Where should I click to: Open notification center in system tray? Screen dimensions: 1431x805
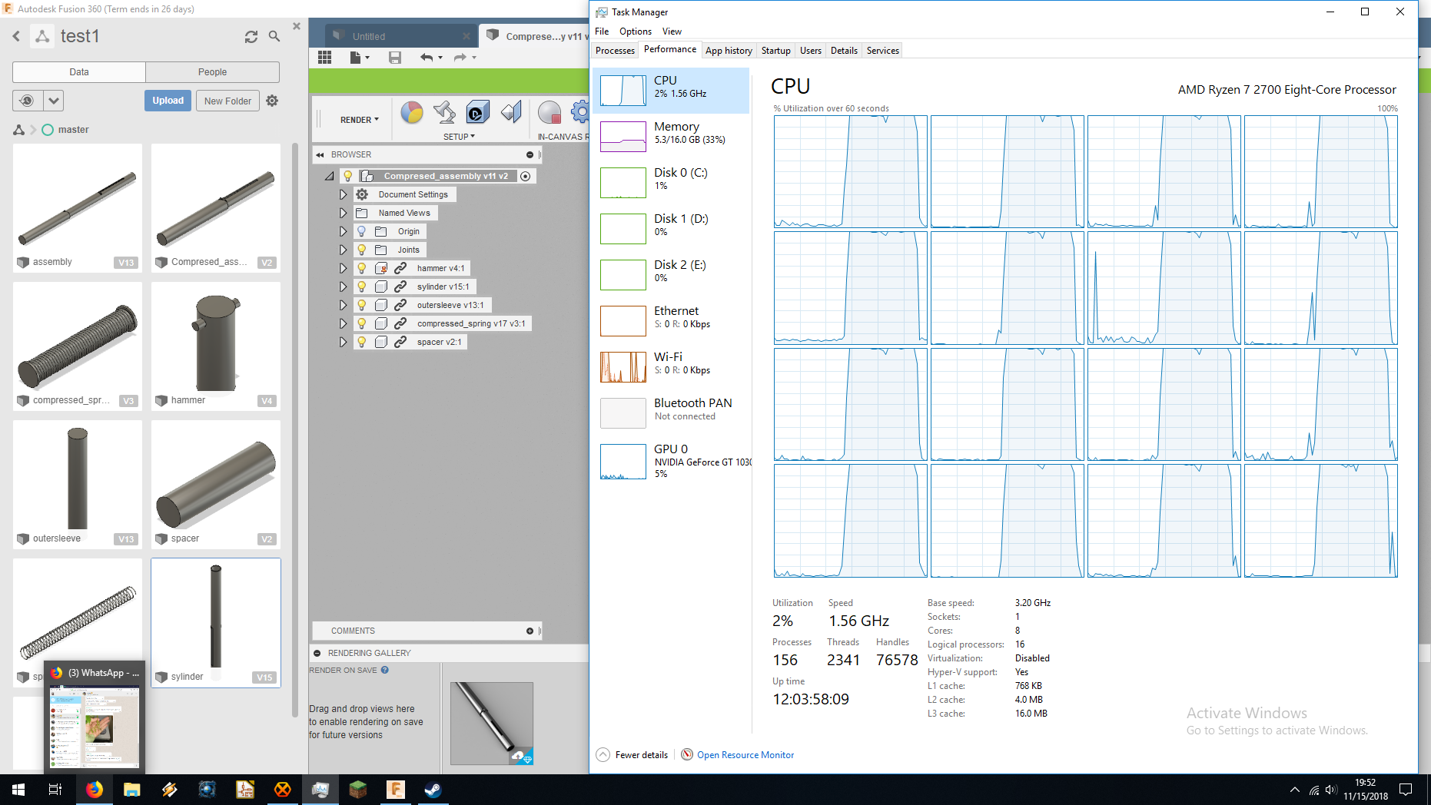1406,790
